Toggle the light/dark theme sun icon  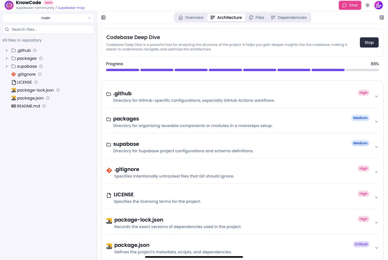(368, 5)
